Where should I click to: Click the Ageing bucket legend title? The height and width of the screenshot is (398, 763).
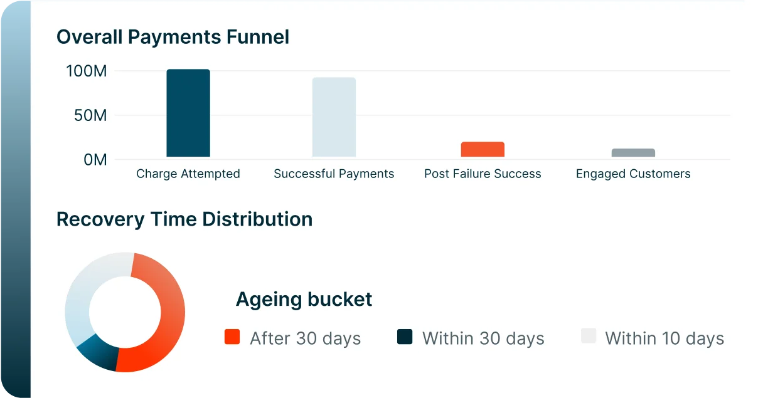click(x=304, y=300)
